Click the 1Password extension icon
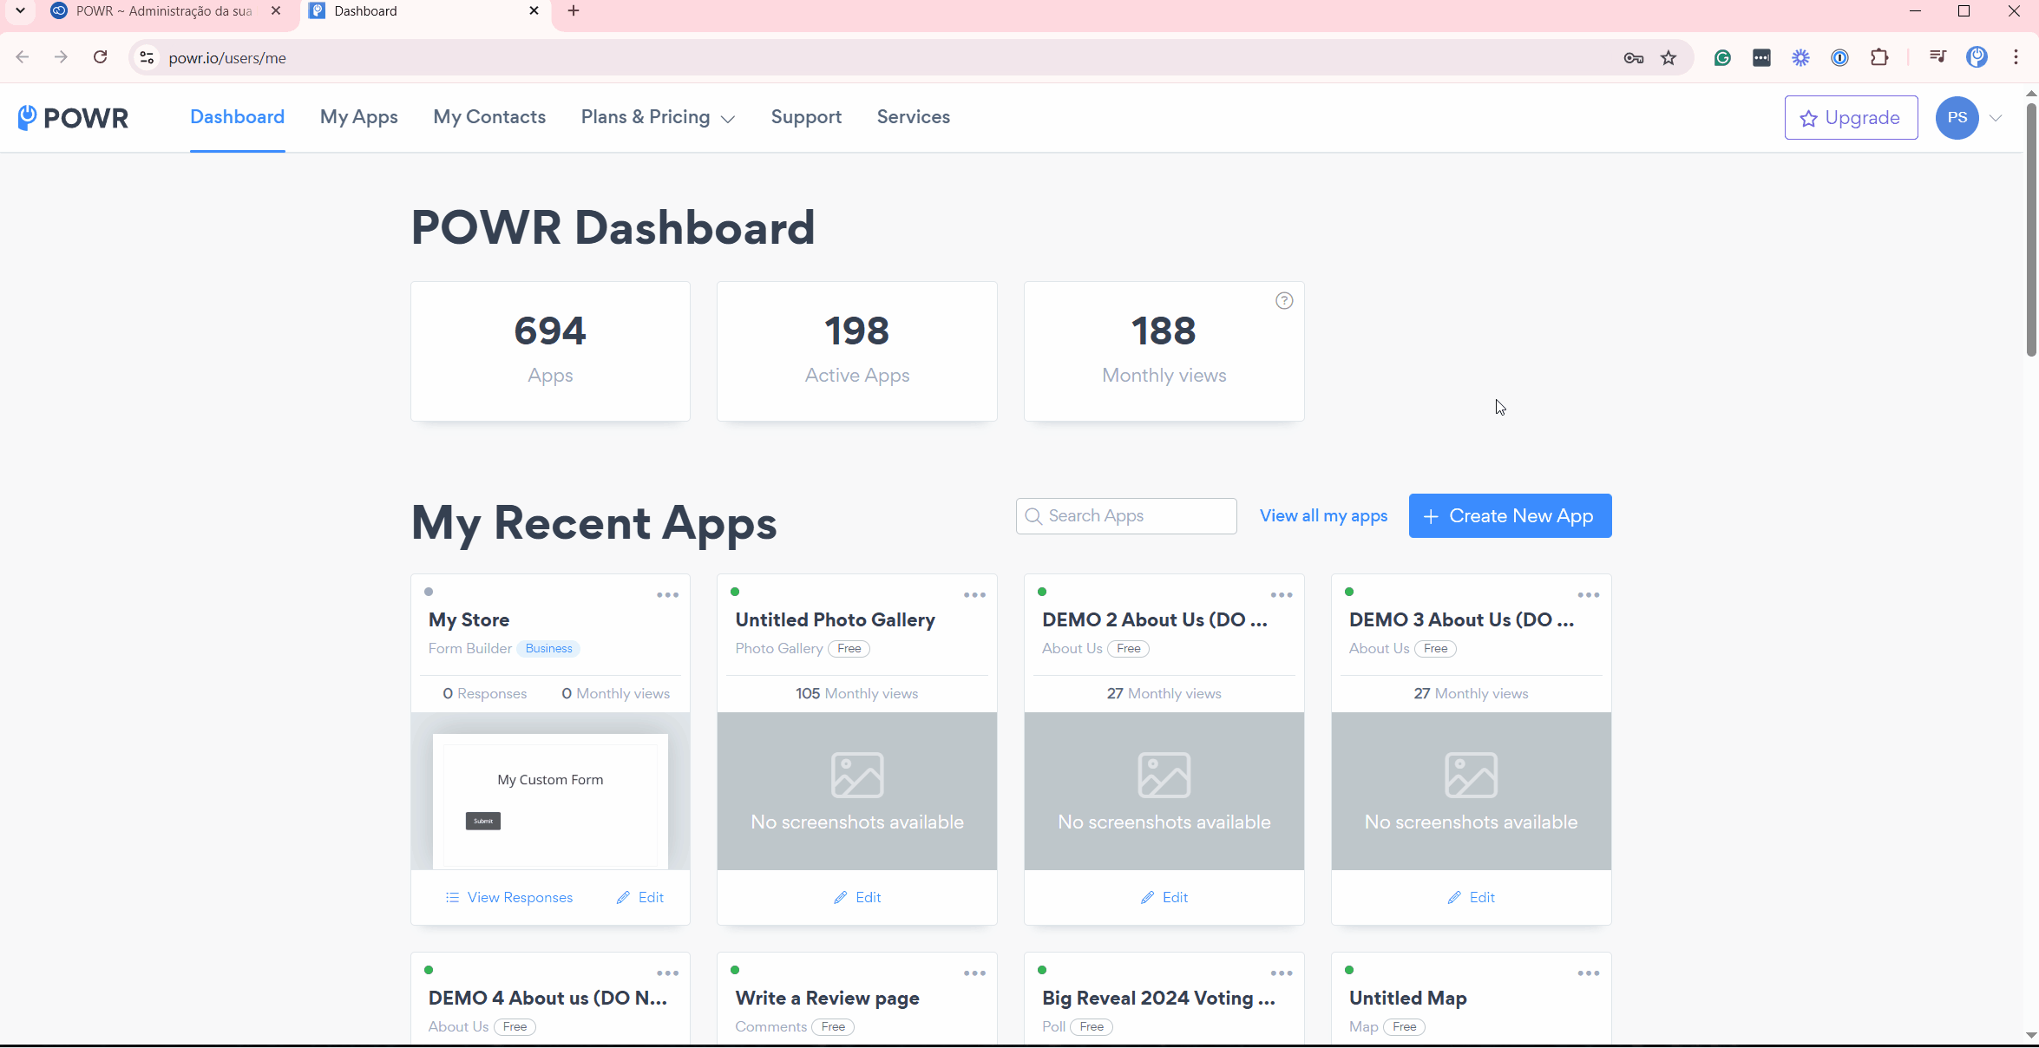The image size is (2039, 1048). tap(1839, 58)
